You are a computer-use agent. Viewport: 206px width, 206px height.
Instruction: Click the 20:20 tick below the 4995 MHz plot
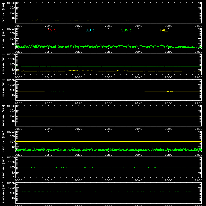tap(79, 155)
